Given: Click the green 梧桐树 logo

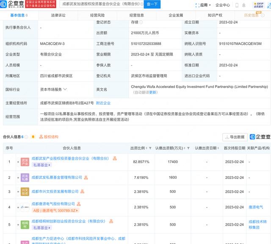Looking at the screenshot, I should pyautogui.click(x=25, y=225).
